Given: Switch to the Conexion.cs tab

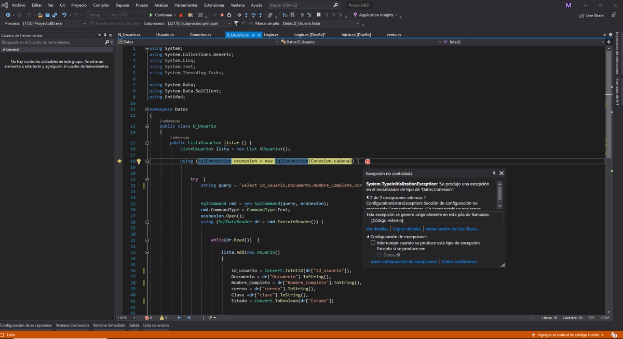Looking at the screenshot, I should click(x=200, y=35).
